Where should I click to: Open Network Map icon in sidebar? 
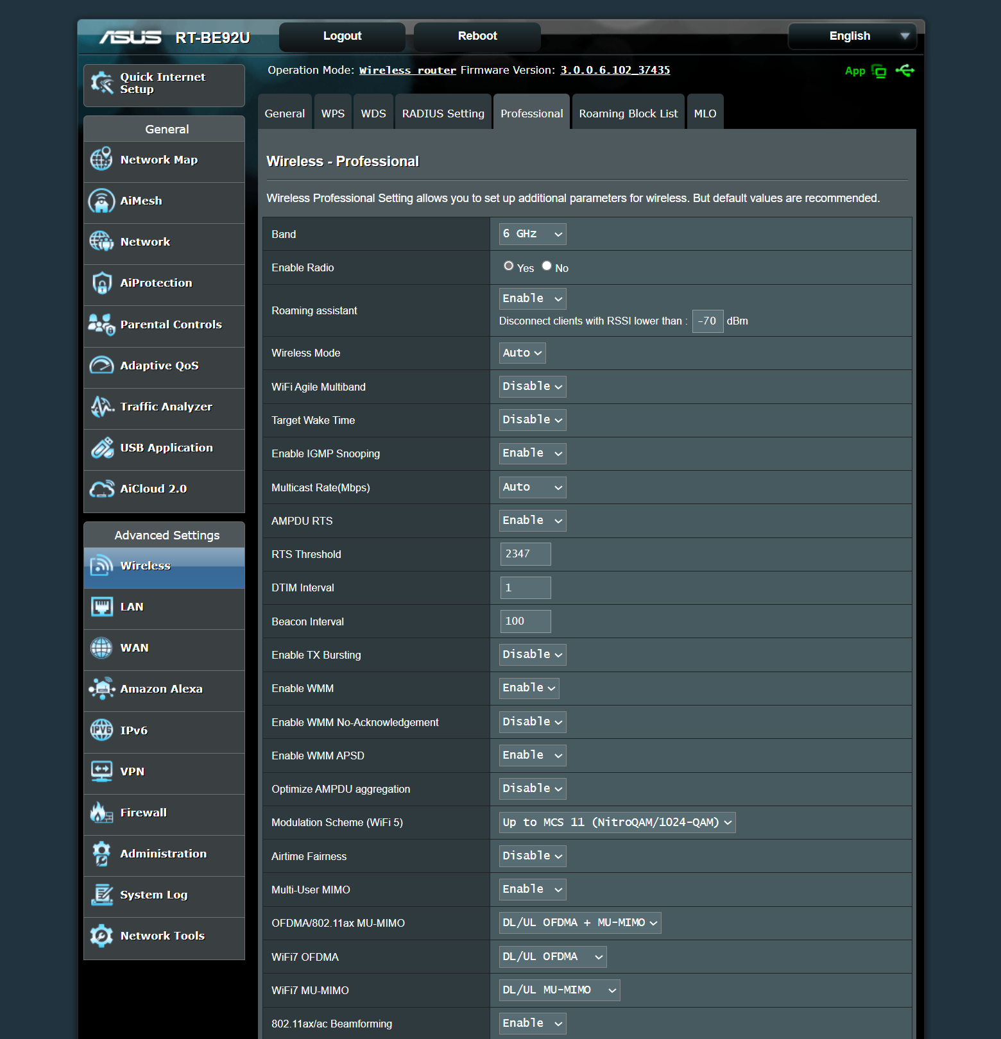(101, 159)
